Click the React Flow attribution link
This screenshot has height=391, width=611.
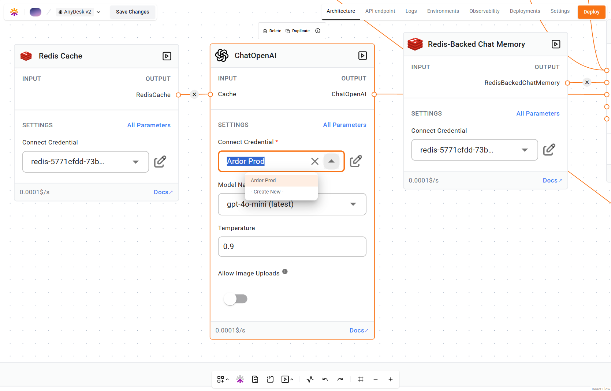601,389
